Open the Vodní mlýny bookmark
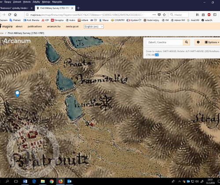The height and width of the screenshot is (185, 220). pos(151,20)
